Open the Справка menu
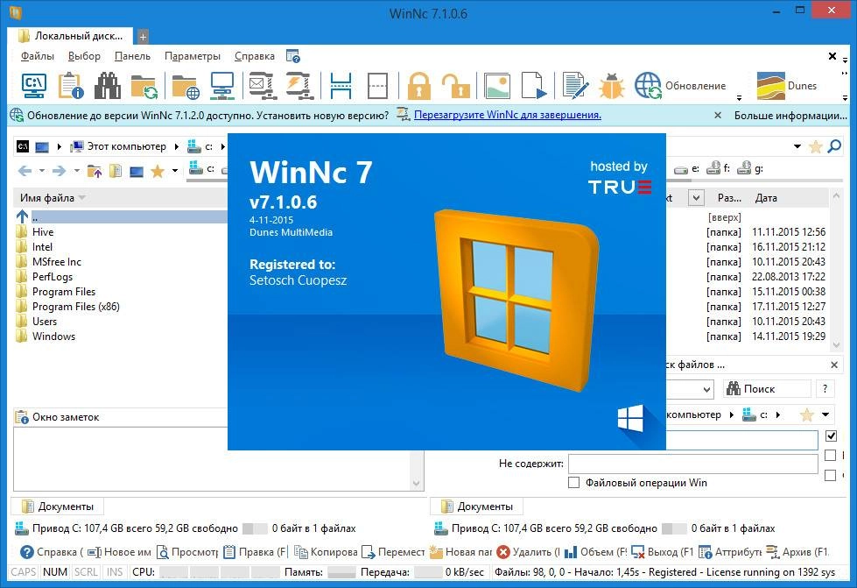Screen dimensions: 857x588 [x=254, y=56]
